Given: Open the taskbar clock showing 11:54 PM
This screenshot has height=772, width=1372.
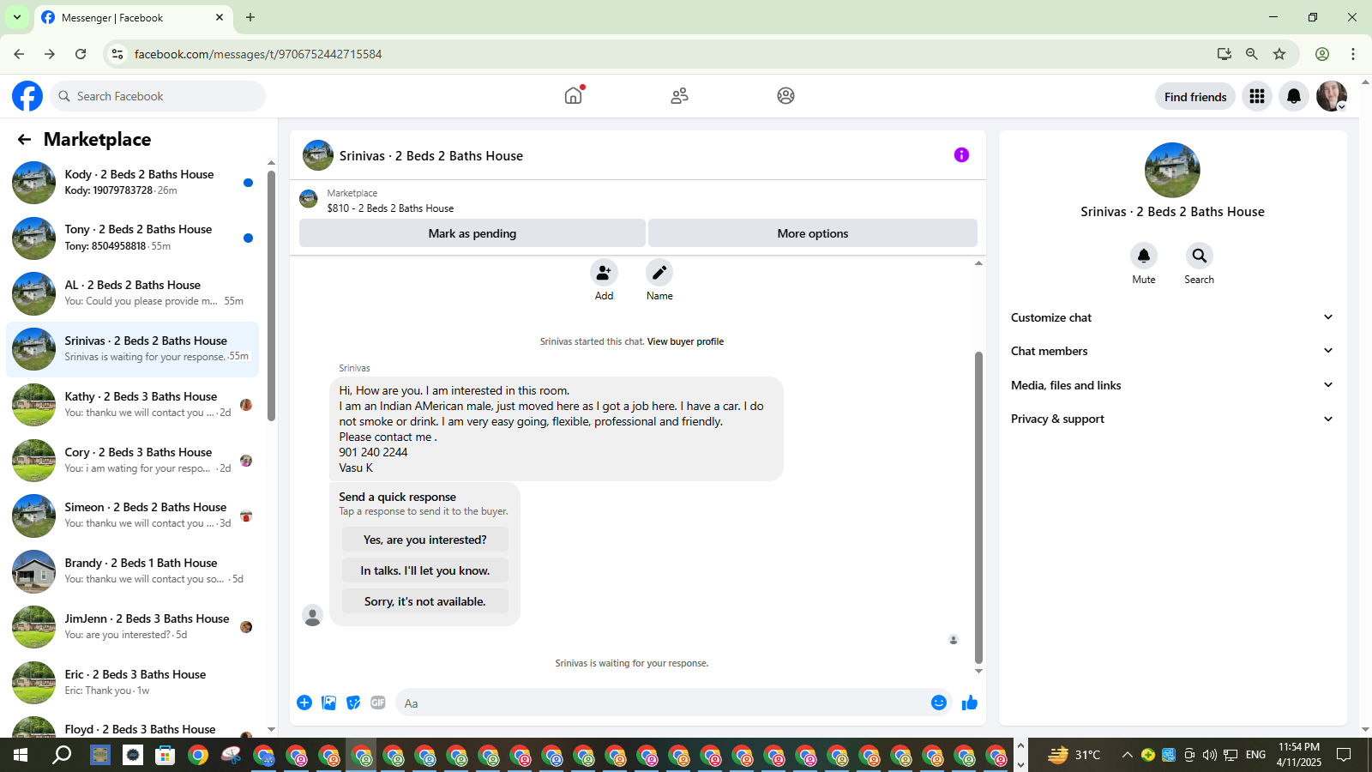Looking at the screenshot, I should 1298,755.
